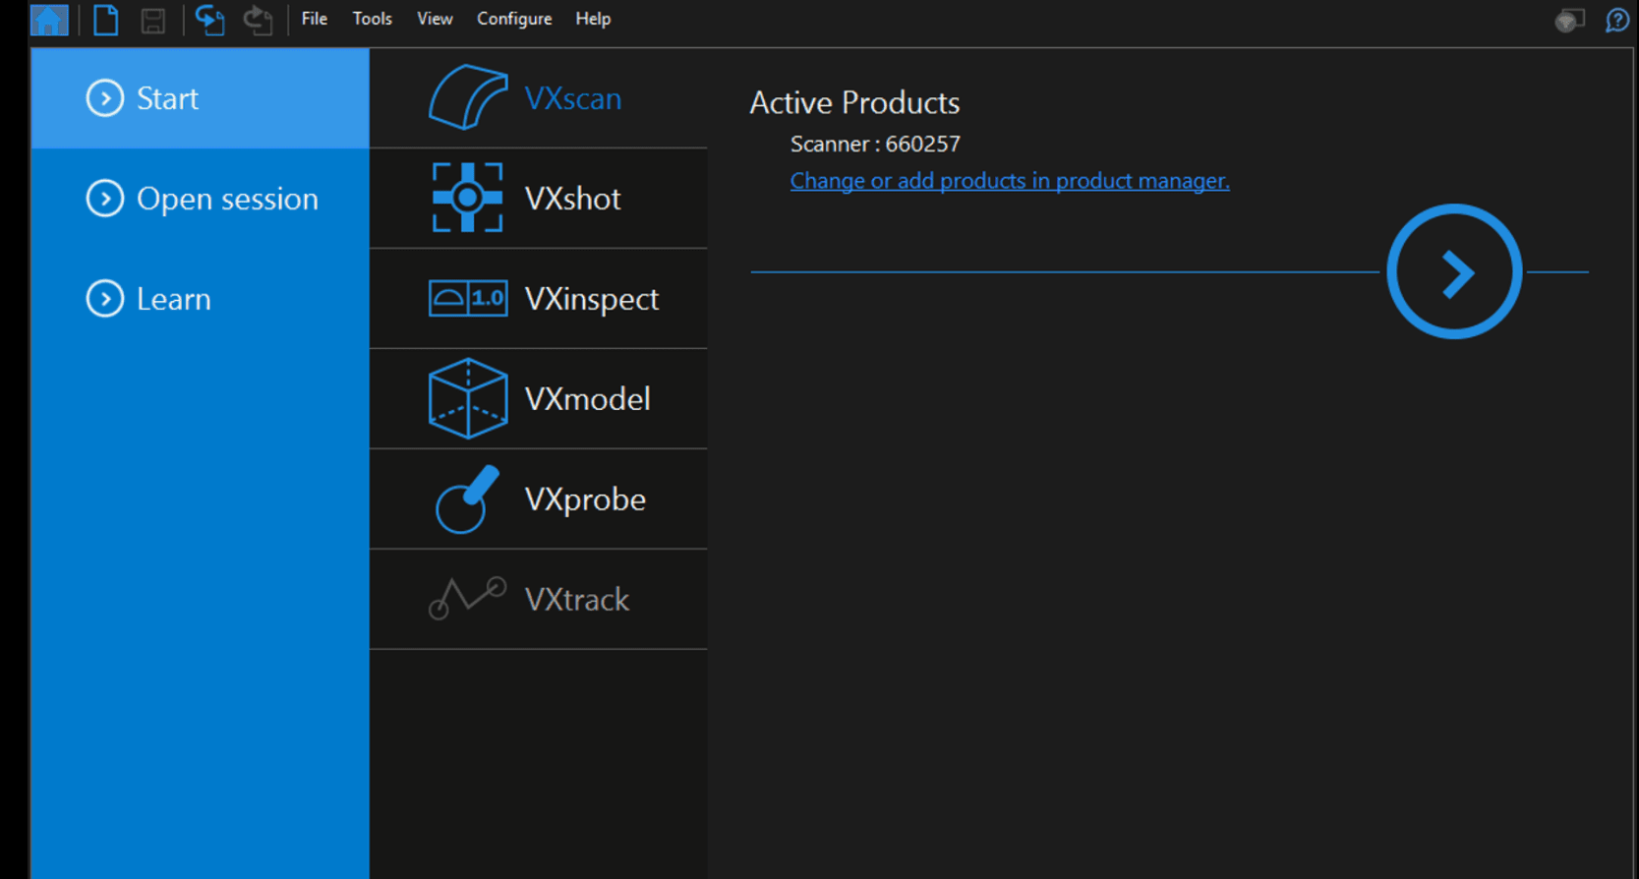Select the VXtrack module label
The image size is (1639, 879).
577,600
